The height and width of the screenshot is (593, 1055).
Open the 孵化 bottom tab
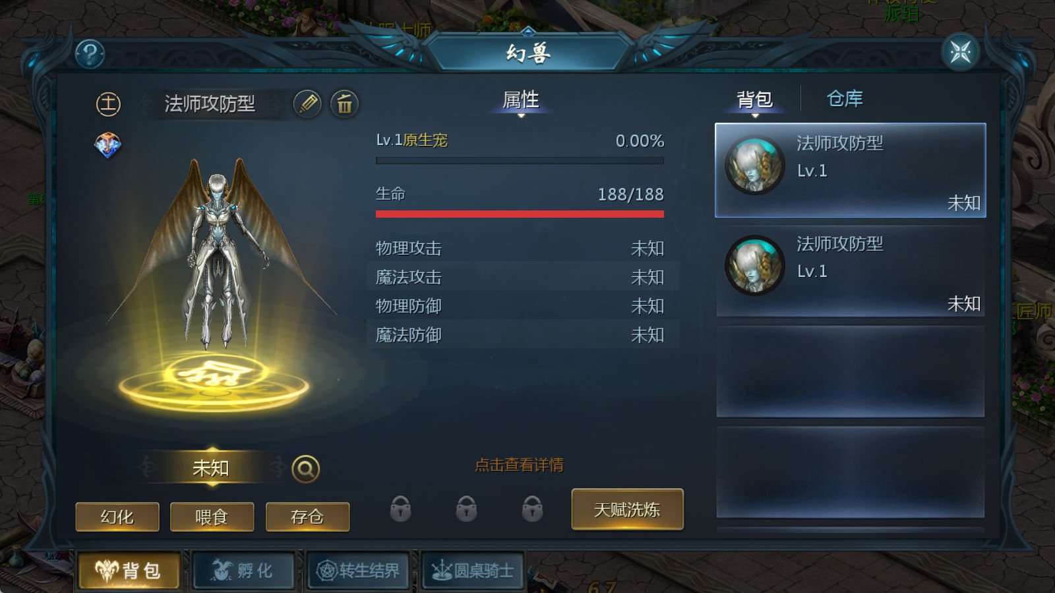[x=243, y=571]
